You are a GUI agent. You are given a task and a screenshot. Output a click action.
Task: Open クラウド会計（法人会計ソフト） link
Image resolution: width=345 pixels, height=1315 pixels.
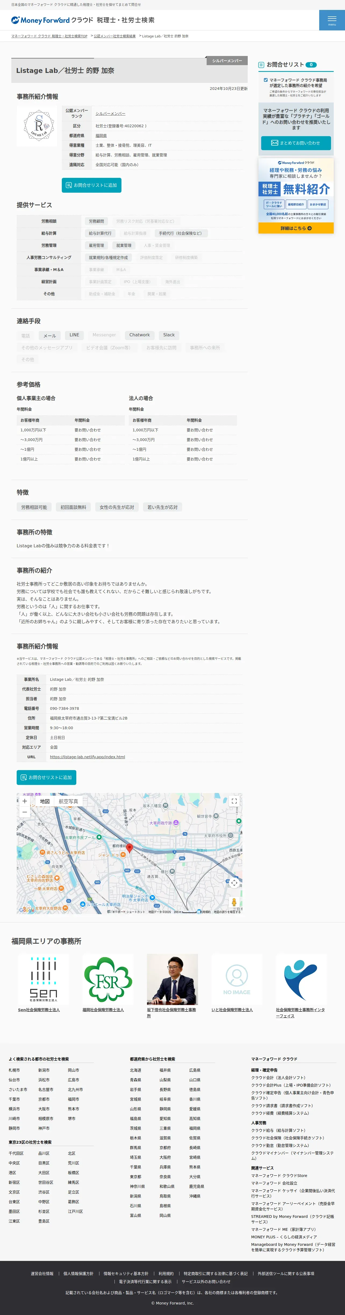pyautogui.click(x=278, y=1078)
